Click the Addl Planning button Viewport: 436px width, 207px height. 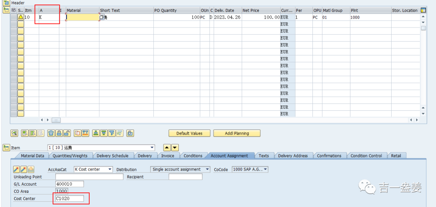tap(237, 133)
